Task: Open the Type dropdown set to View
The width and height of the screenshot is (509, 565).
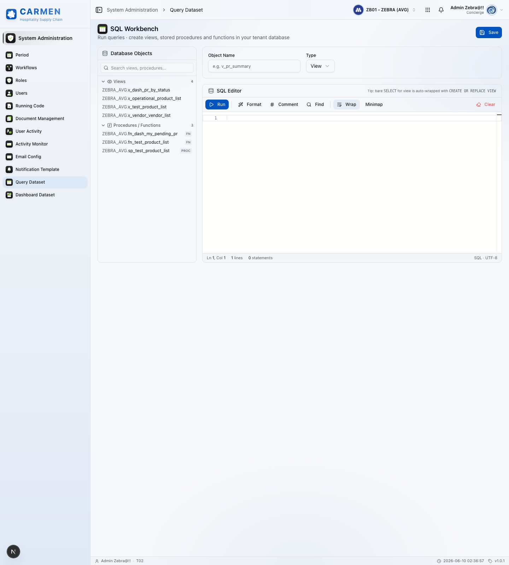Action: pyautogui.click(x=320, y=66)
